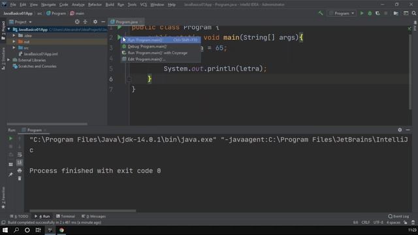Screen dimensions: 418x235
Task: Expand the .idea folder
Action: pyautogui.click(x=14, y=35)
